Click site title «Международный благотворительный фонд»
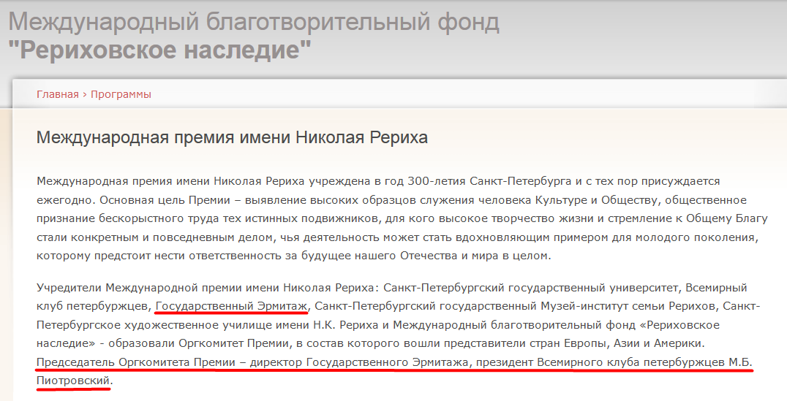Screen dimensions: 787x401 [x=254, y=22]
